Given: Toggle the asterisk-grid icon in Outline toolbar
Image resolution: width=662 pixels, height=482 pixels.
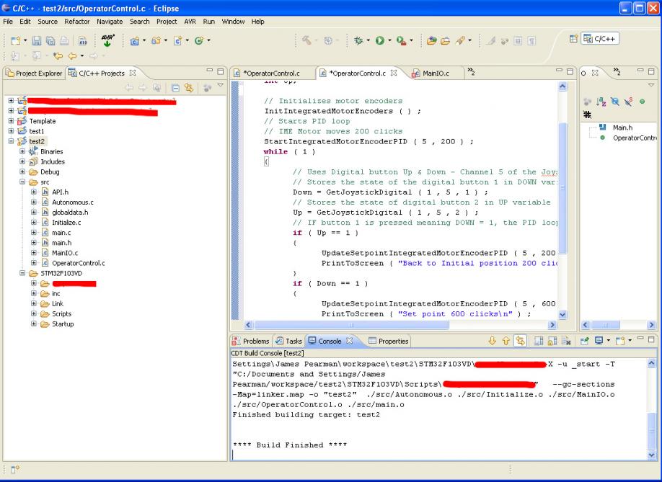Looking at the screenshot, I should click(587, 115).
